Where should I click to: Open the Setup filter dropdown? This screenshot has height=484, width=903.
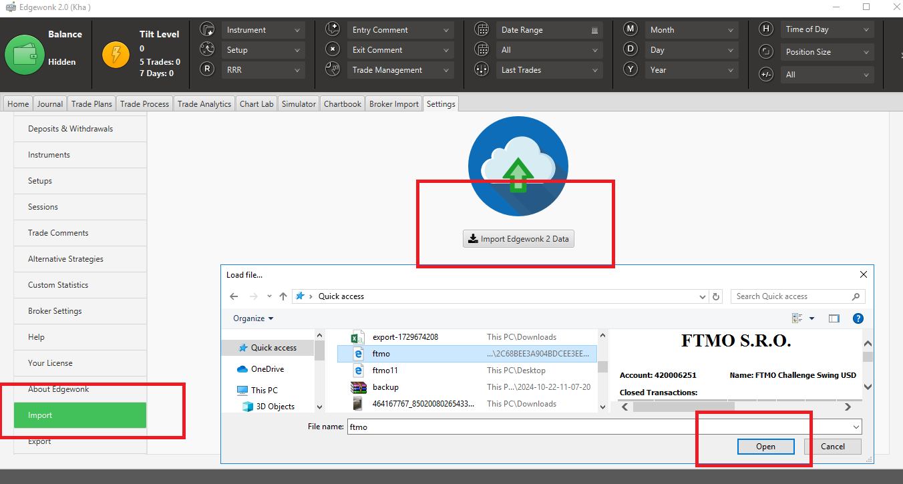(263, 50)
